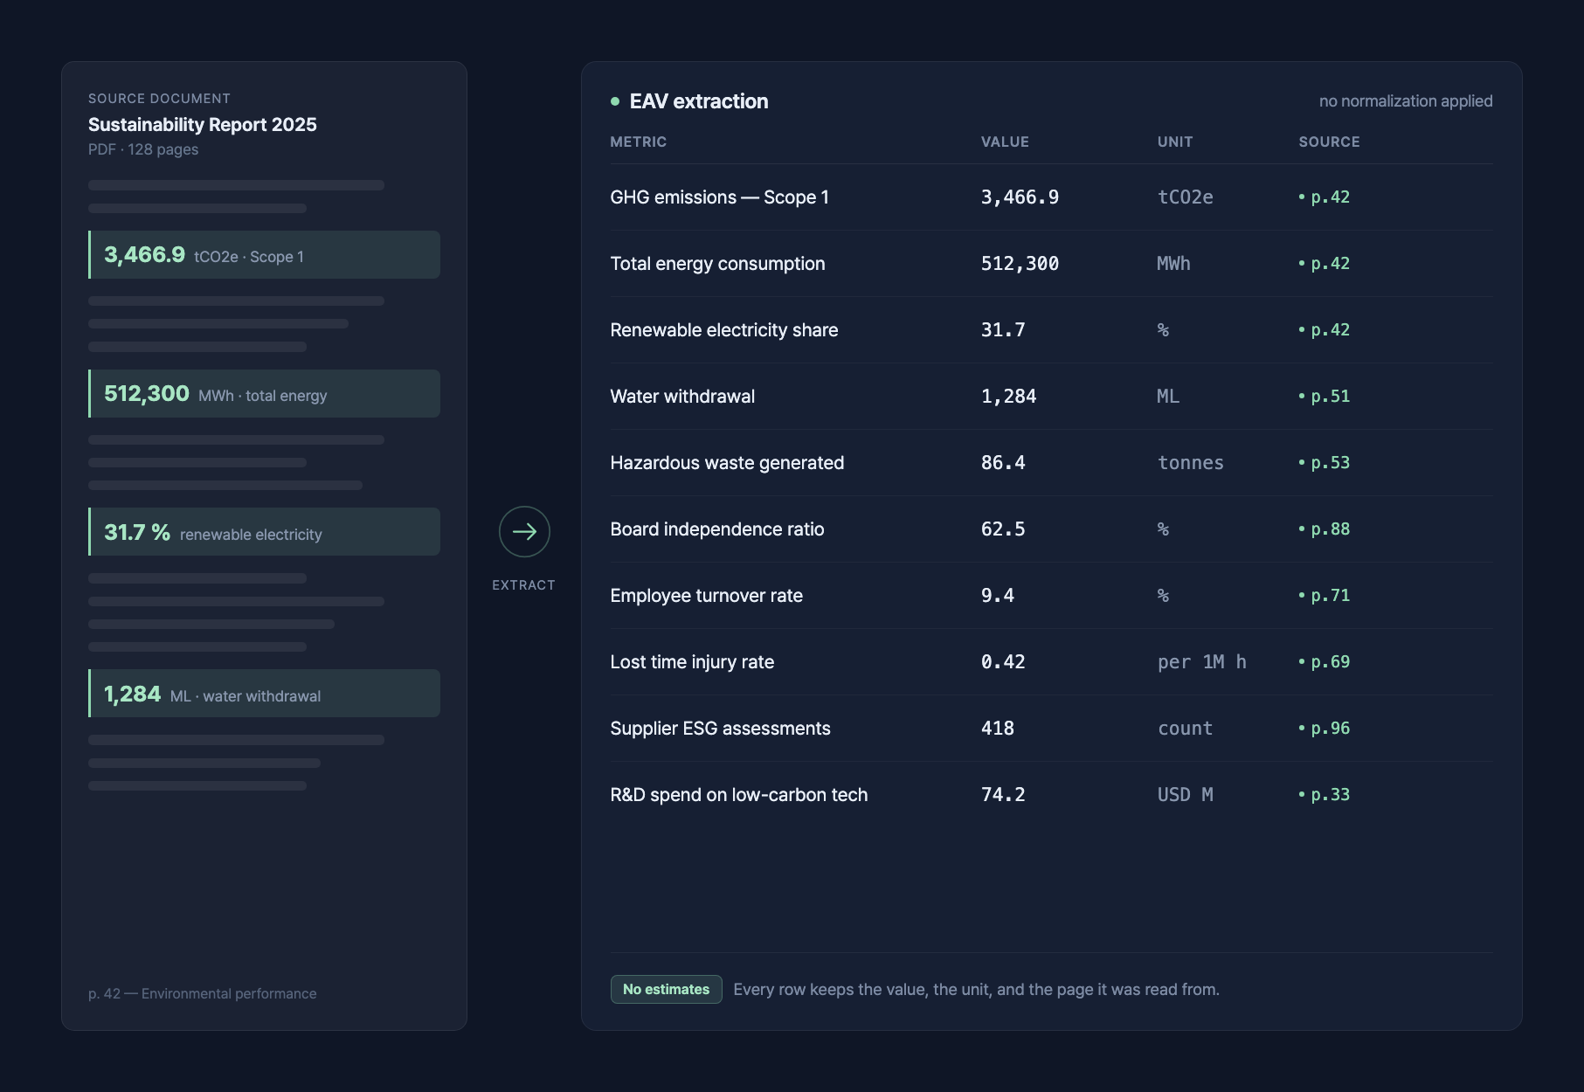1584x1092 pixels.
Task: Select the 'R&D spend on low-carbon tech' metric row
Action: (1051, 795)
